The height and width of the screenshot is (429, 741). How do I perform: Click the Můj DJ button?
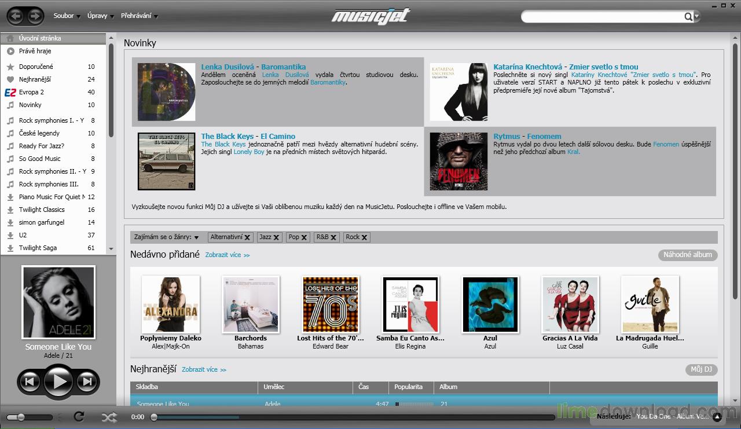(701, 369)
